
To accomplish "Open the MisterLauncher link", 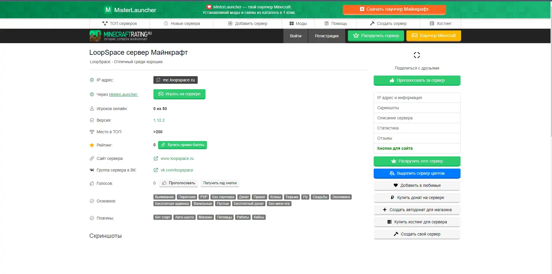I will tap(123, 94).
